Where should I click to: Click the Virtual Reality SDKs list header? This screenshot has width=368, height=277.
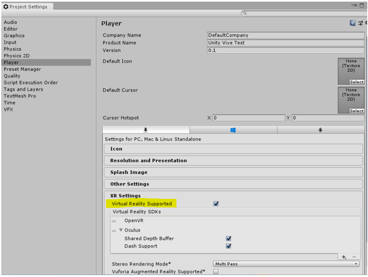(235, 212)
